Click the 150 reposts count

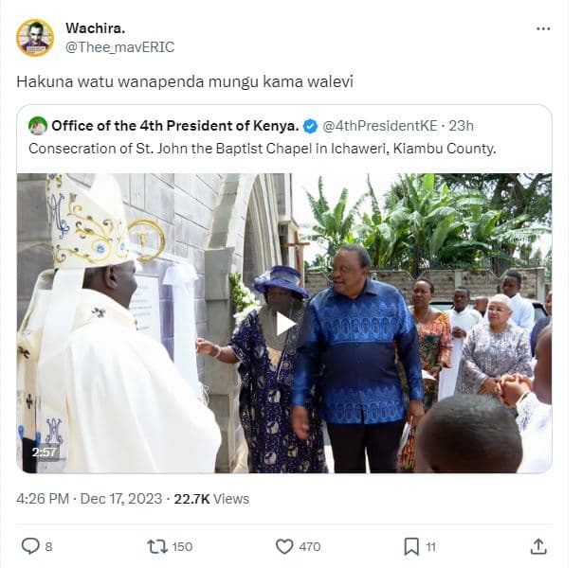180,546
